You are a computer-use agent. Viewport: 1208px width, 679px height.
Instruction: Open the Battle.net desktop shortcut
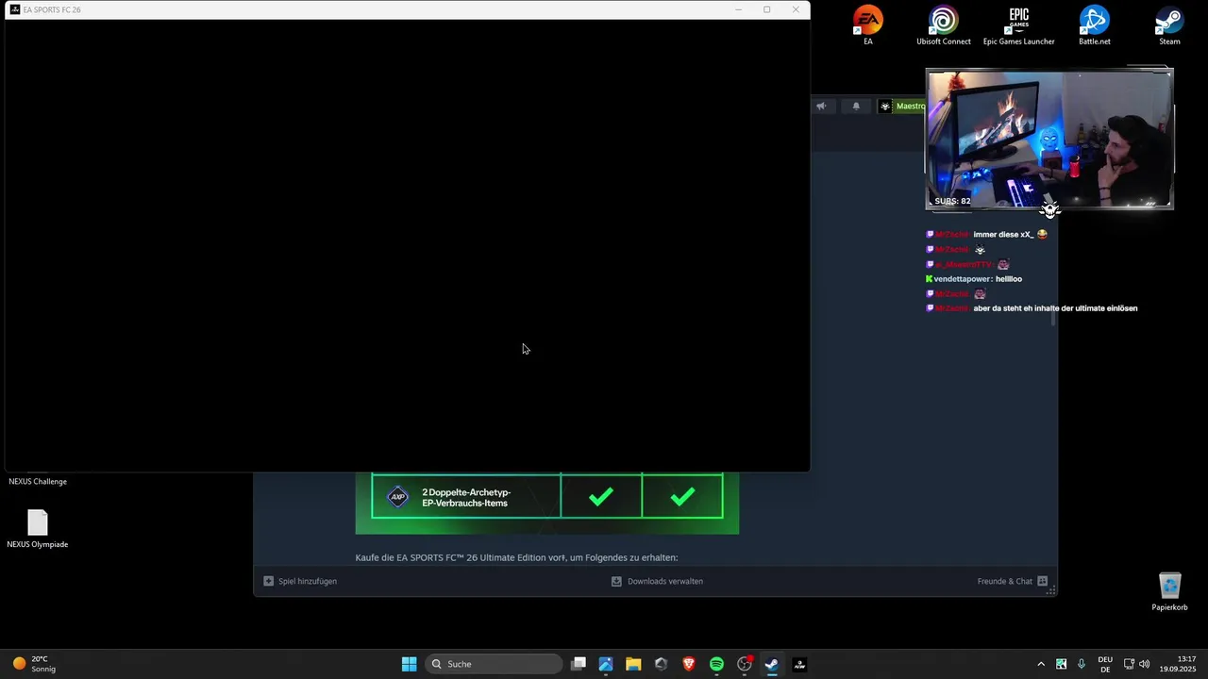(x=1094, y=25)
